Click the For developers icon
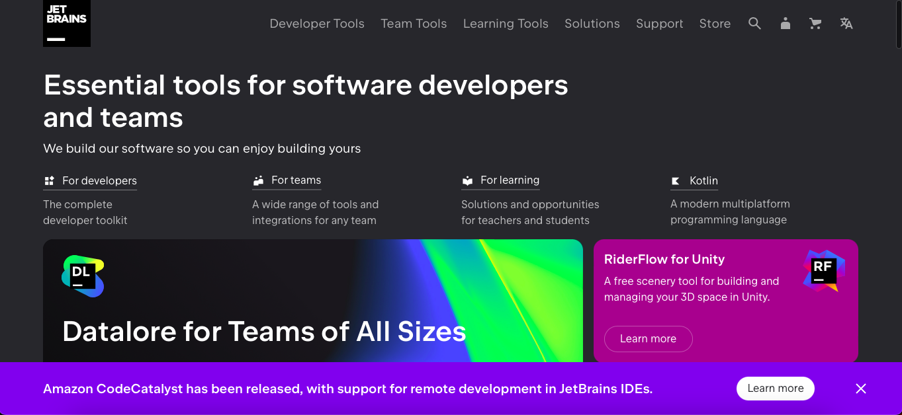 (x=49, y=180)
